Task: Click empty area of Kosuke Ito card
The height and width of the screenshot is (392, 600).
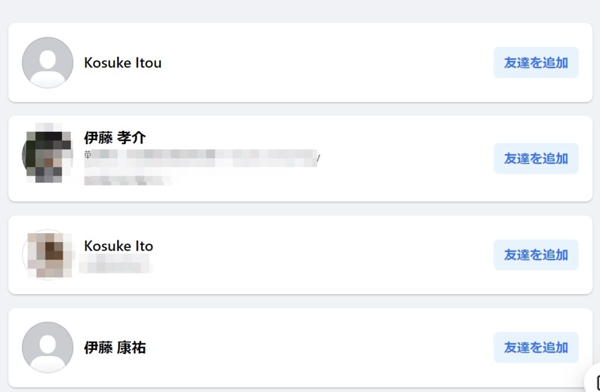Action: (328, 255)
